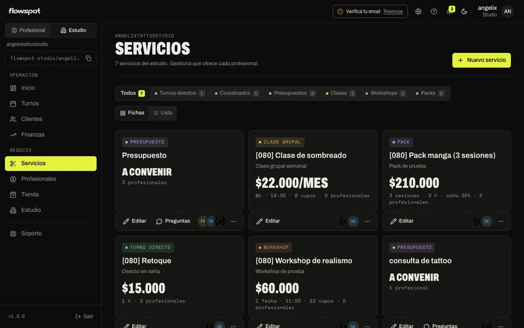Filter by Presupuestos tab
Viewport: 524px width, 328px height.
(292, 93)
